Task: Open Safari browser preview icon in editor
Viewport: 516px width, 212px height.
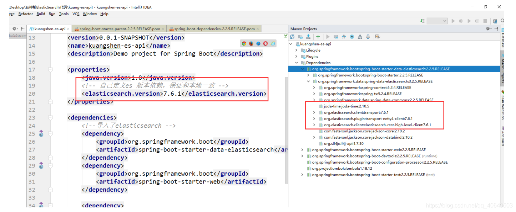Action: point(258,43)
